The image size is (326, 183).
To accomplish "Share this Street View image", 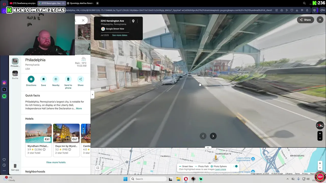I will (305, 20).
